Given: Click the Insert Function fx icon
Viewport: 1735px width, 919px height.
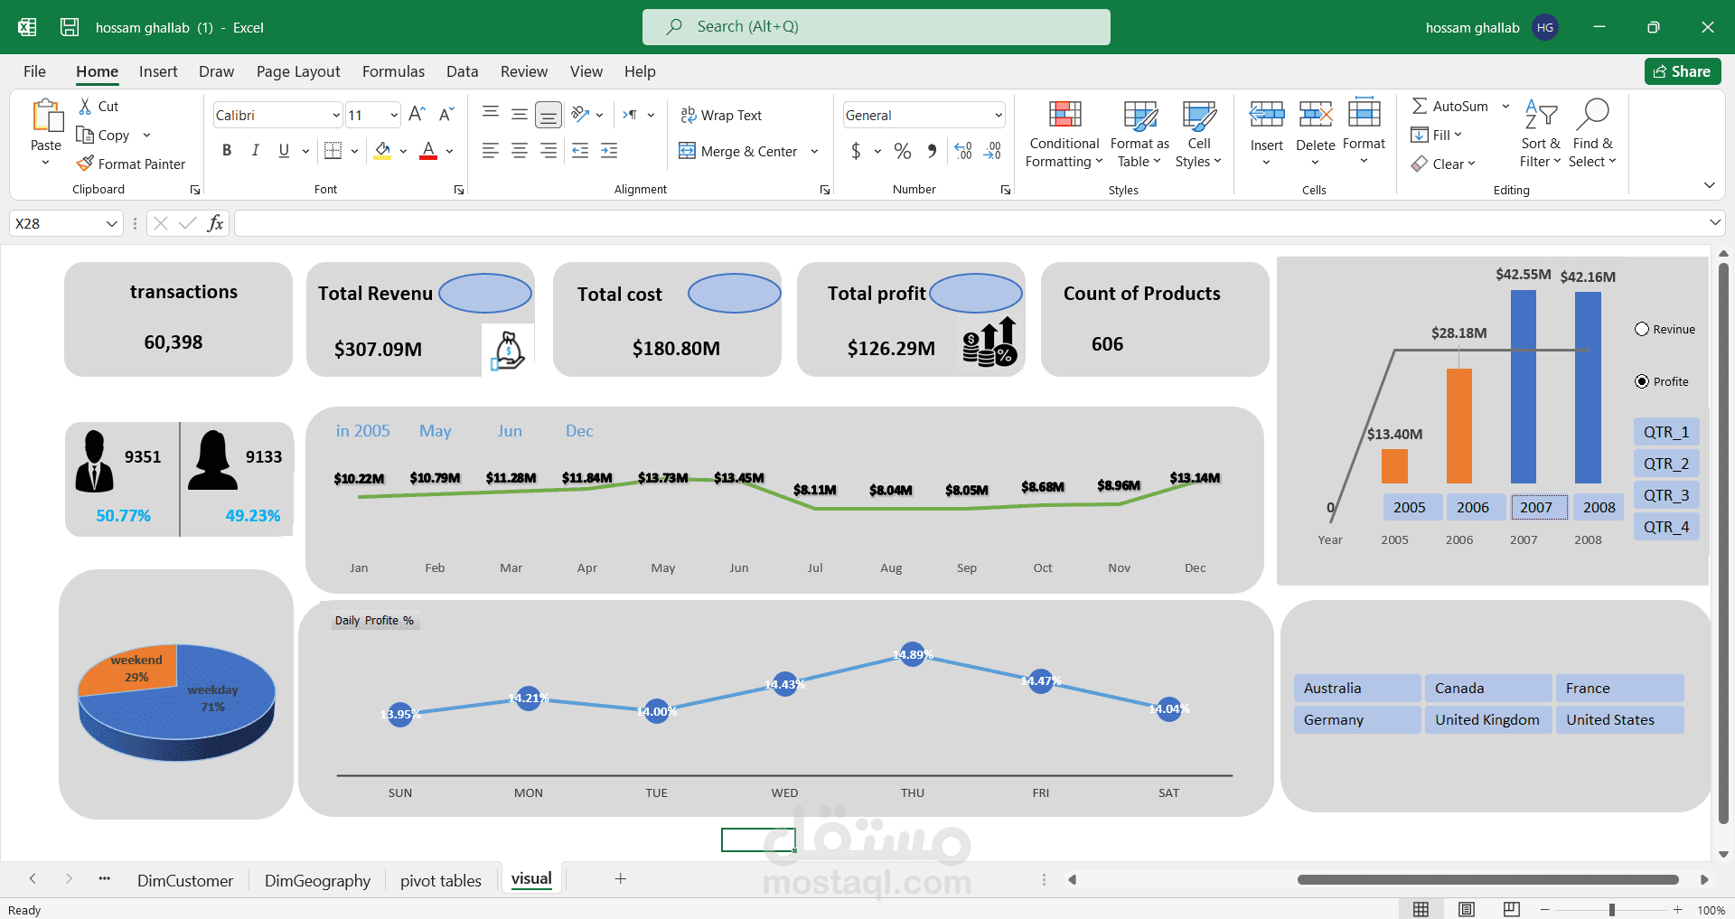Looking at the screenshot, I should (x=215, y=223).
